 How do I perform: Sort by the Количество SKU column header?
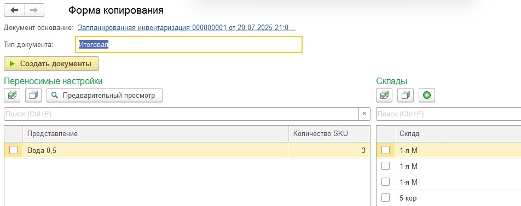click(x=329, y=134)
